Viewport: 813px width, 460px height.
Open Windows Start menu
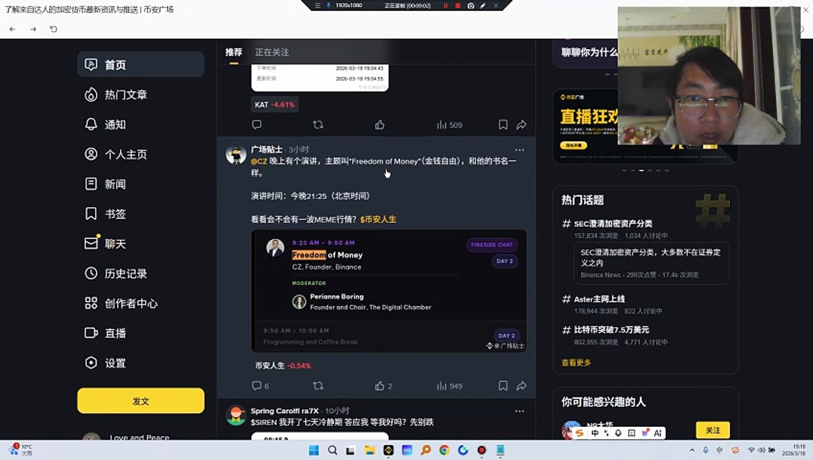[x=314, y=450]
